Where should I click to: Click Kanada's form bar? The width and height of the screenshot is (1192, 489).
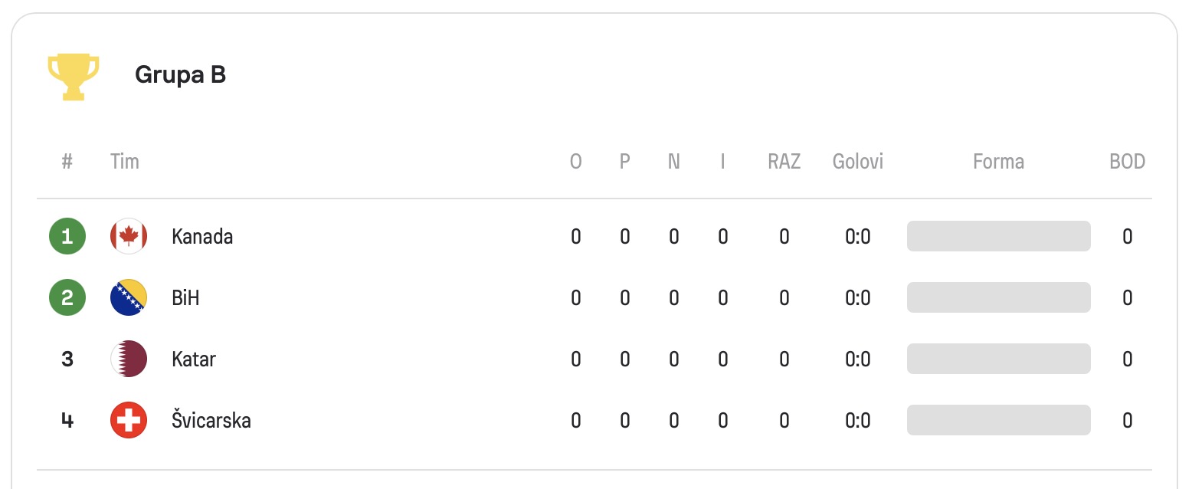(998, 236)
